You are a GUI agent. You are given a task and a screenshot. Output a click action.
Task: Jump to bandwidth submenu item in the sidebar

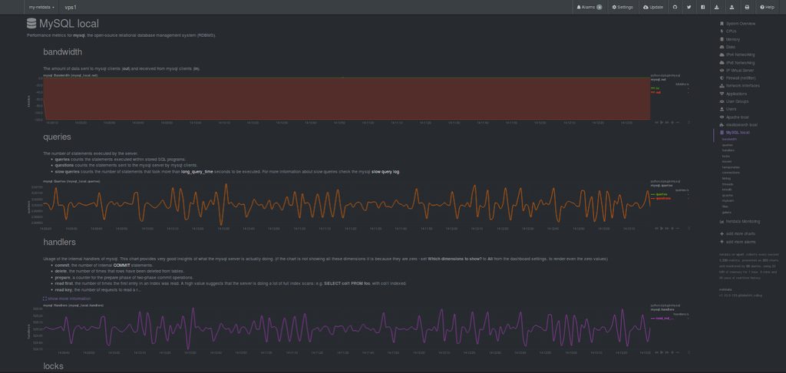coord(729,140)
